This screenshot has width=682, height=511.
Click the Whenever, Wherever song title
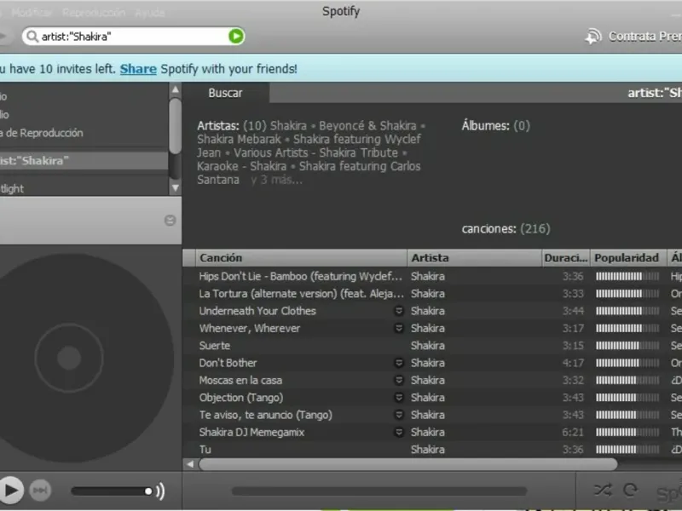250,328
